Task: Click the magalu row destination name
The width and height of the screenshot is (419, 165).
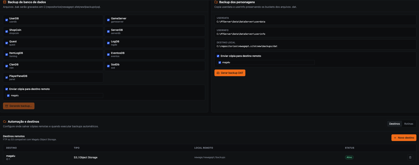Action: [x=11, y=156]
